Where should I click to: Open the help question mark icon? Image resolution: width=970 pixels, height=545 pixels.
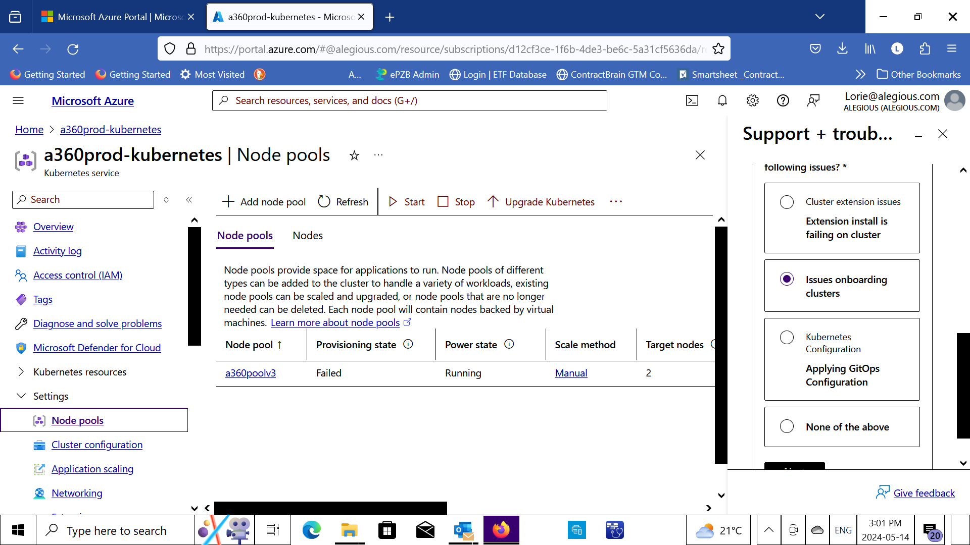coord(783,100)
